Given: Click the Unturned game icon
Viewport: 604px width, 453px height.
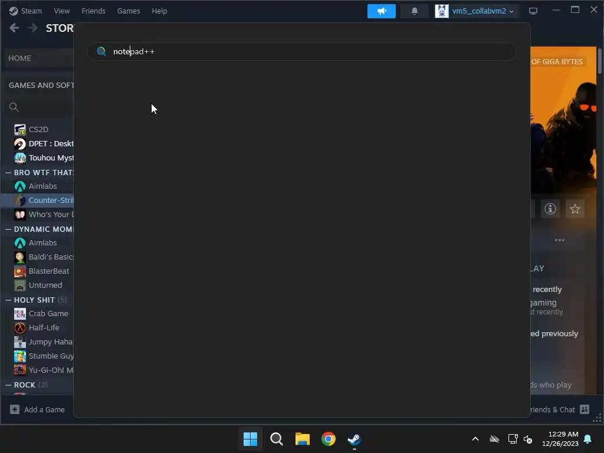Looking at the screenshot, I should click(20, 285).
